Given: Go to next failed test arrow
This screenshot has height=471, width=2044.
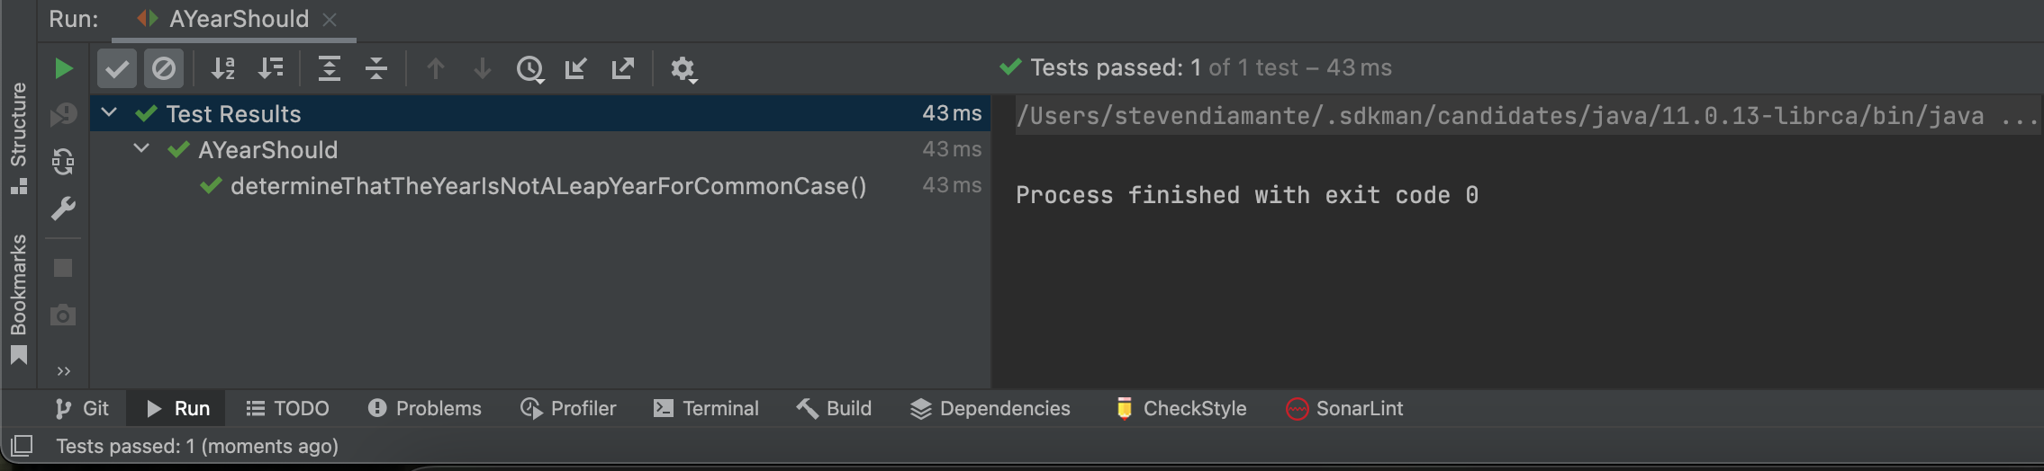Looking at the screenshot, I should coord(483,68).
